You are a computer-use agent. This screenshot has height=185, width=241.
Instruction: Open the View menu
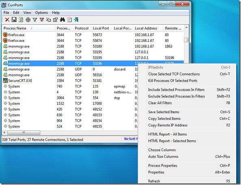click(27, 13)
